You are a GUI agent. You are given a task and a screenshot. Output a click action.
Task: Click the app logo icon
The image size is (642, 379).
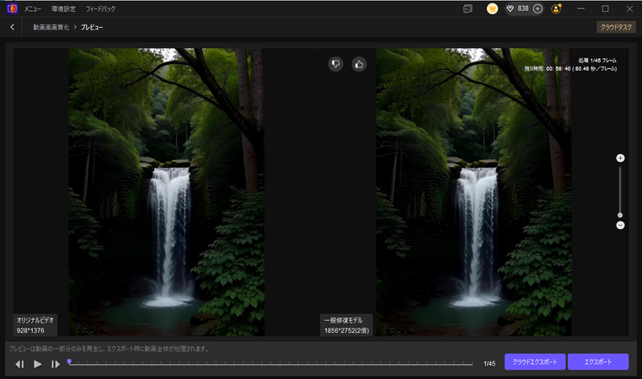click(x=10, y=8)
